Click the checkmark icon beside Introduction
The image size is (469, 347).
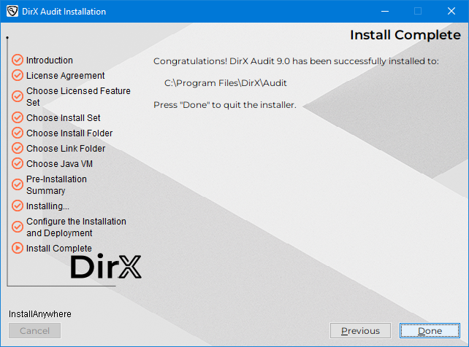[18, 61]
